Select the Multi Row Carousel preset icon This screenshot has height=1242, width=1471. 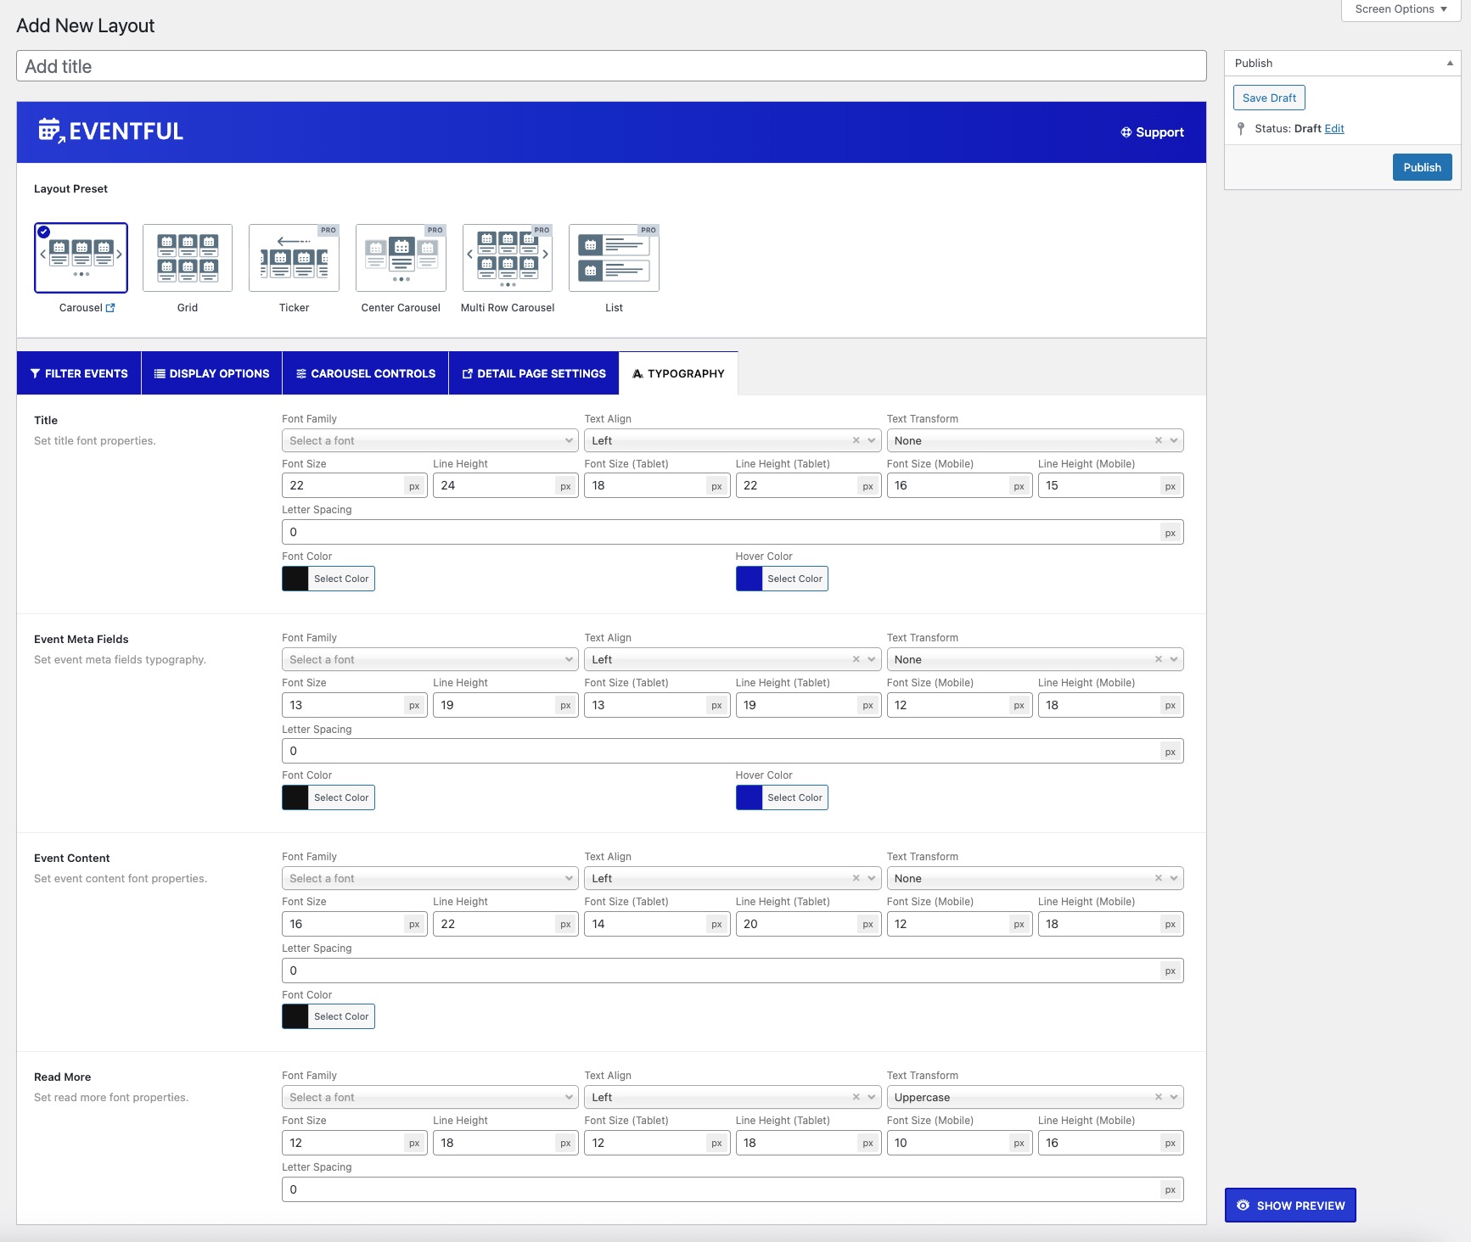[508, 258]
